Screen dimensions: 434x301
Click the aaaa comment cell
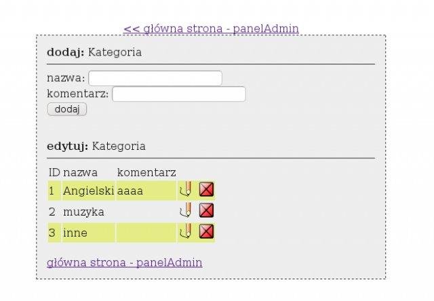point(130,191)
